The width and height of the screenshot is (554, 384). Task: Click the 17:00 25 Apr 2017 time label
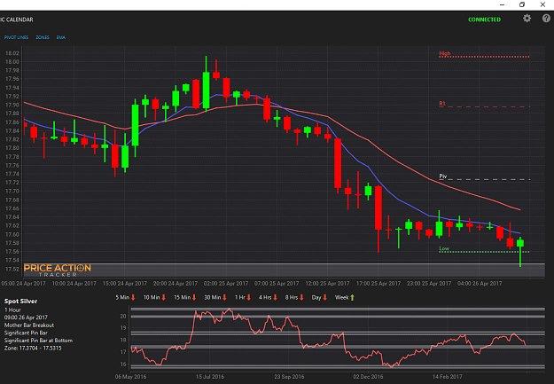tap(378, 284)
